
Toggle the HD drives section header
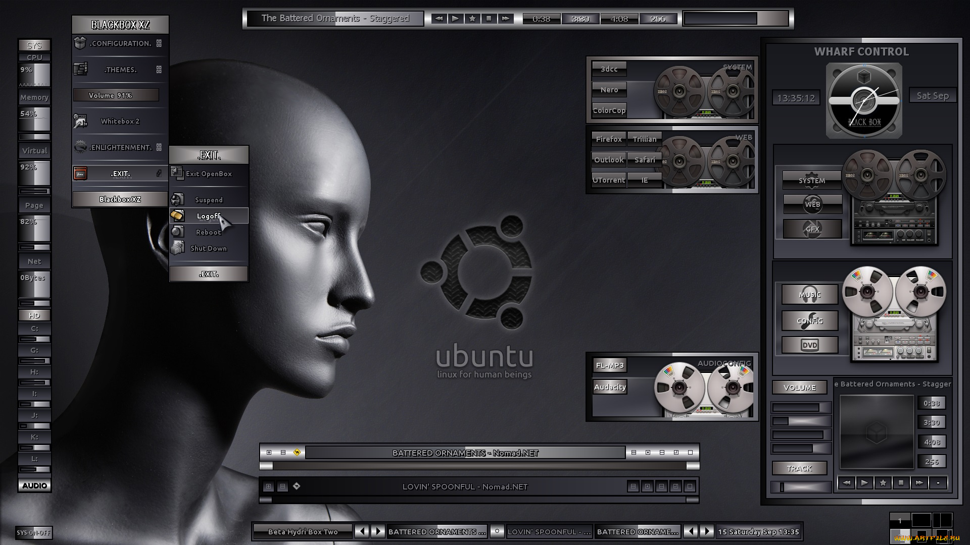click(x=34, y=315)
